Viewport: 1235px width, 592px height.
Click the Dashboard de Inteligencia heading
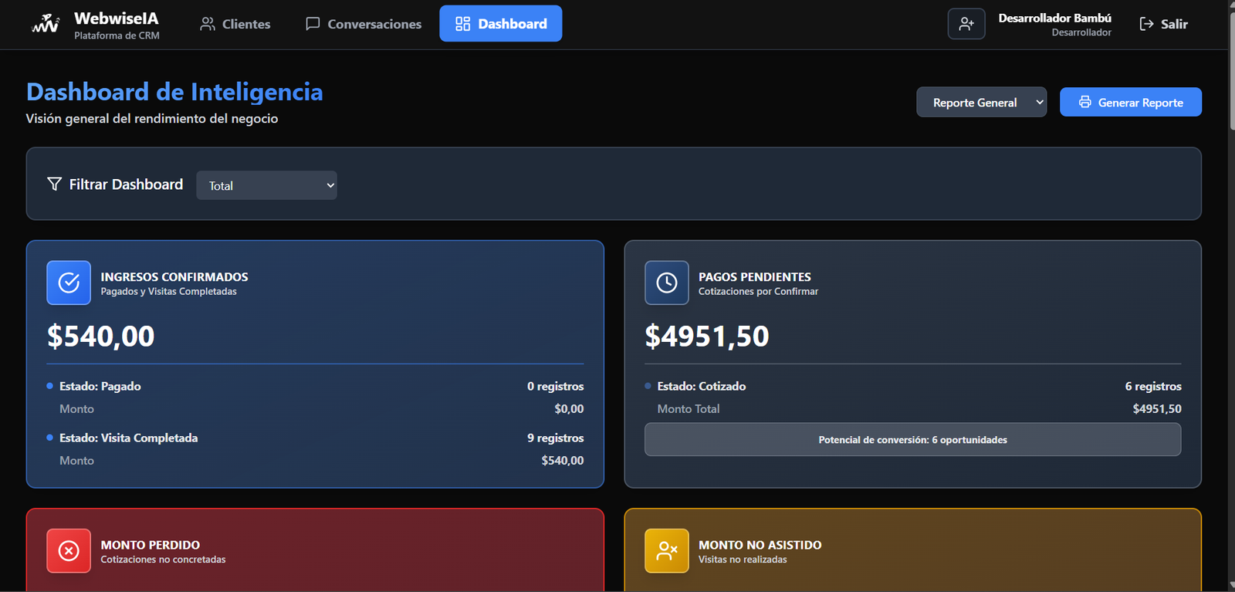(174, 92)
